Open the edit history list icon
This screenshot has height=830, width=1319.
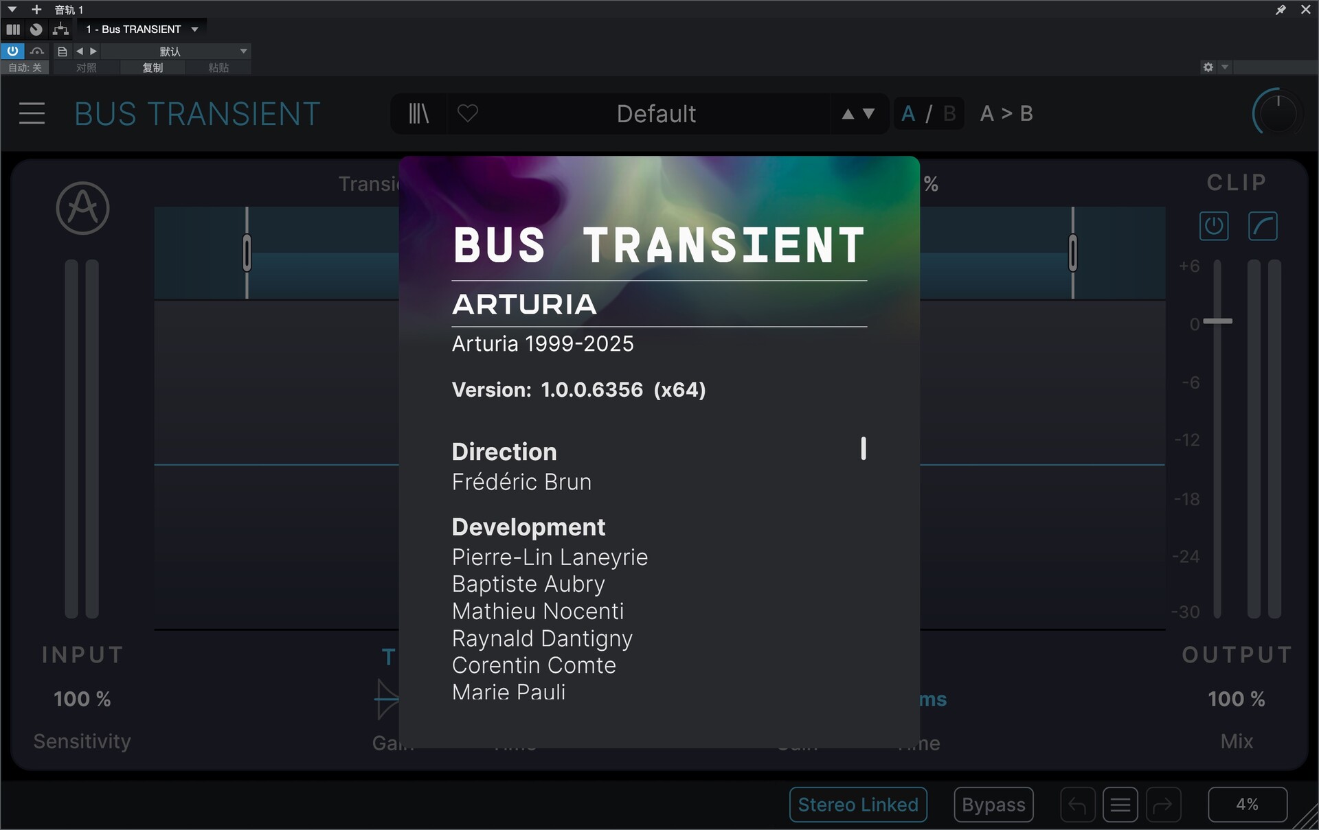tap(1120, 805)
